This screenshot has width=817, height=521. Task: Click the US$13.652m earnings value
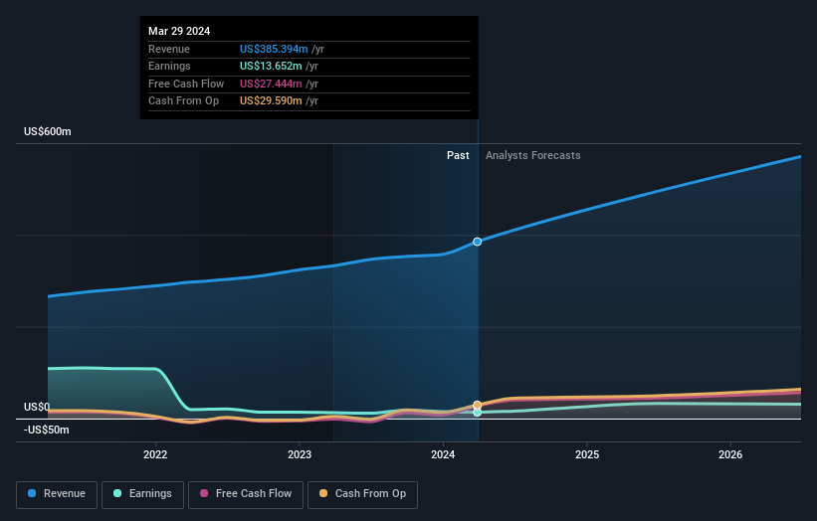271,66
